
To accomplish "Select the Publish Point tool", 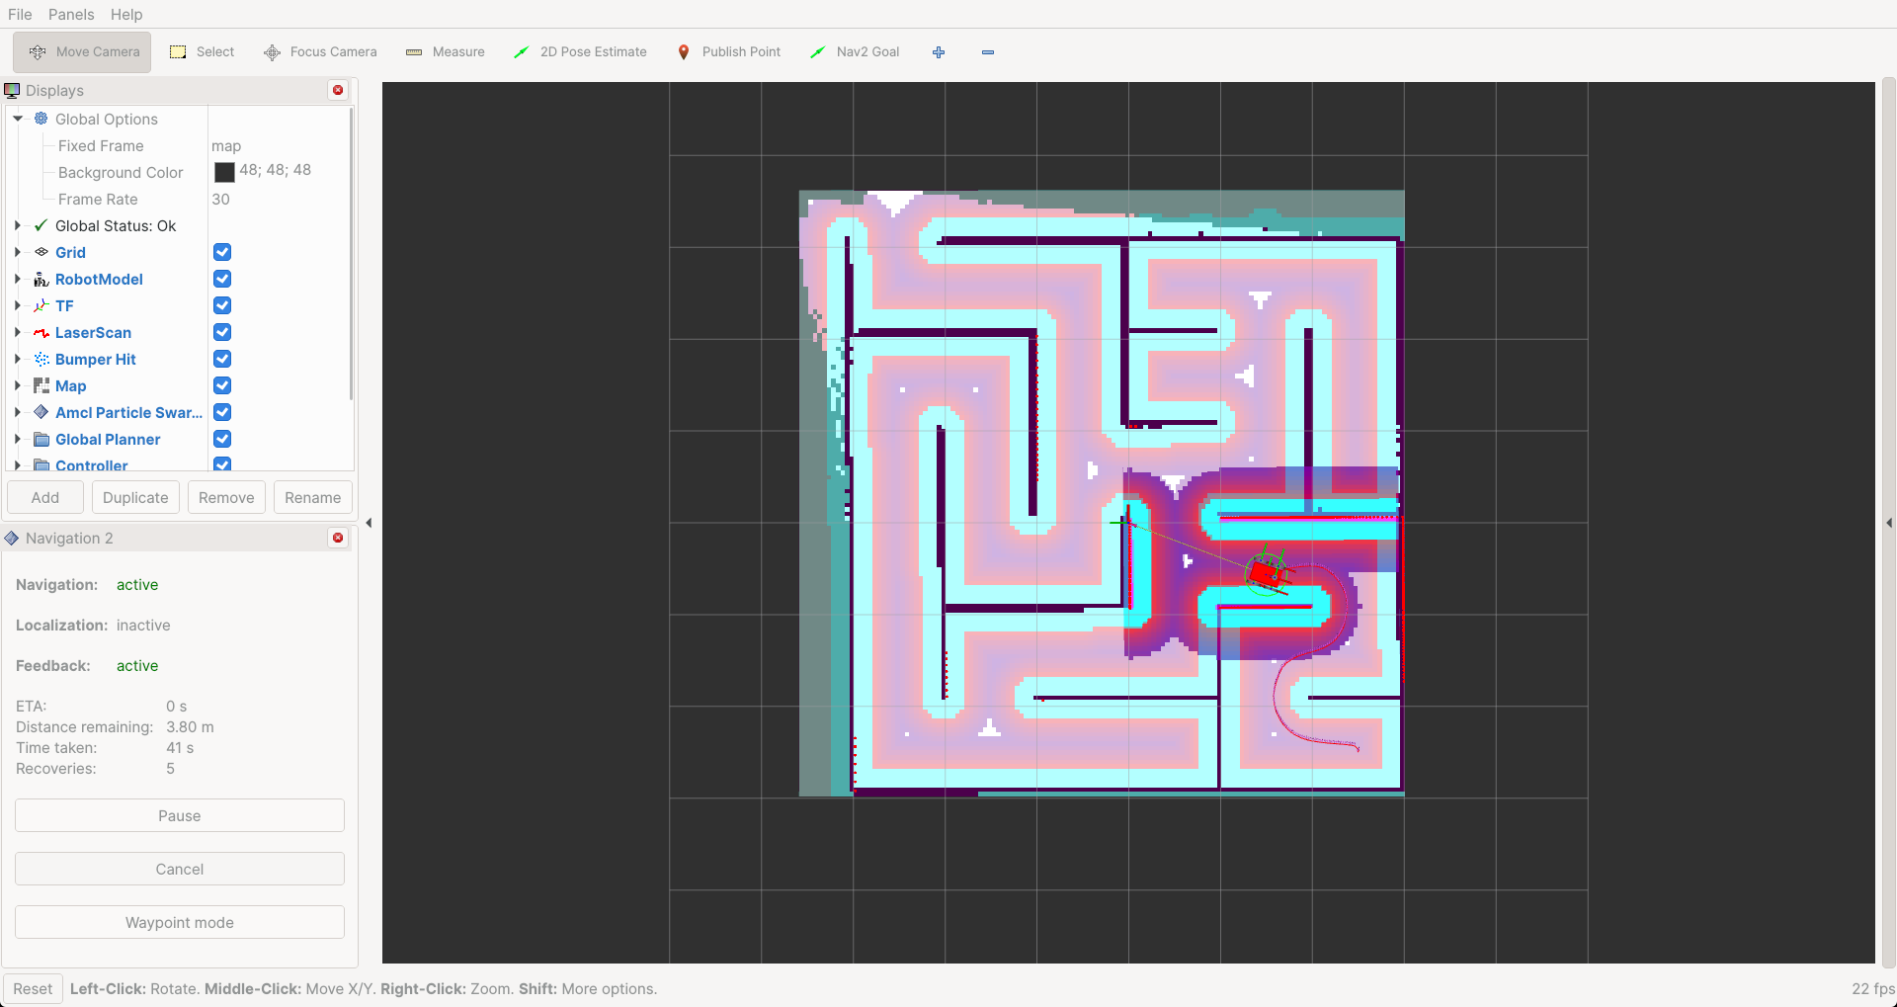I will [728, 51].
